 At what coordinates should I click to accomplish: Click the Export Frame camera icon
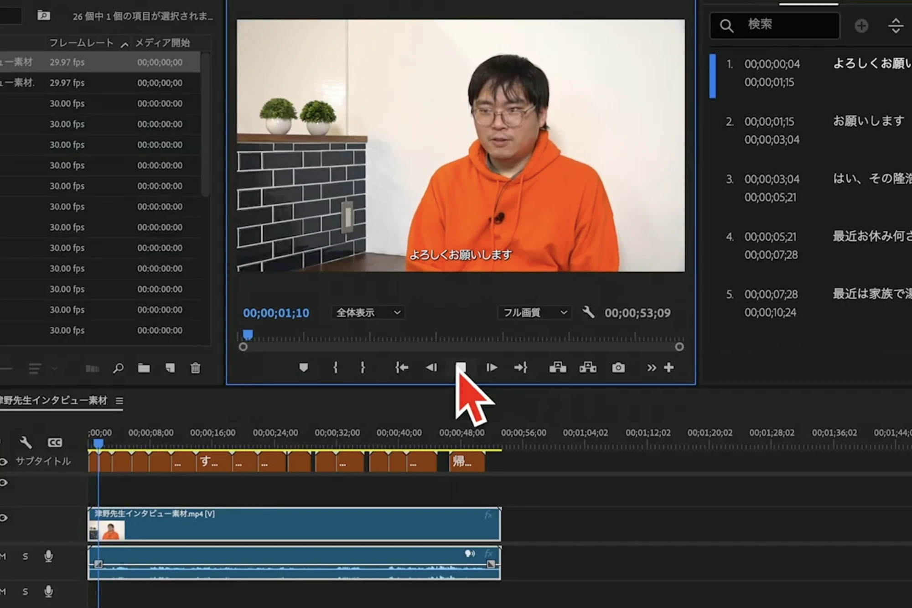tap(618, 368)
